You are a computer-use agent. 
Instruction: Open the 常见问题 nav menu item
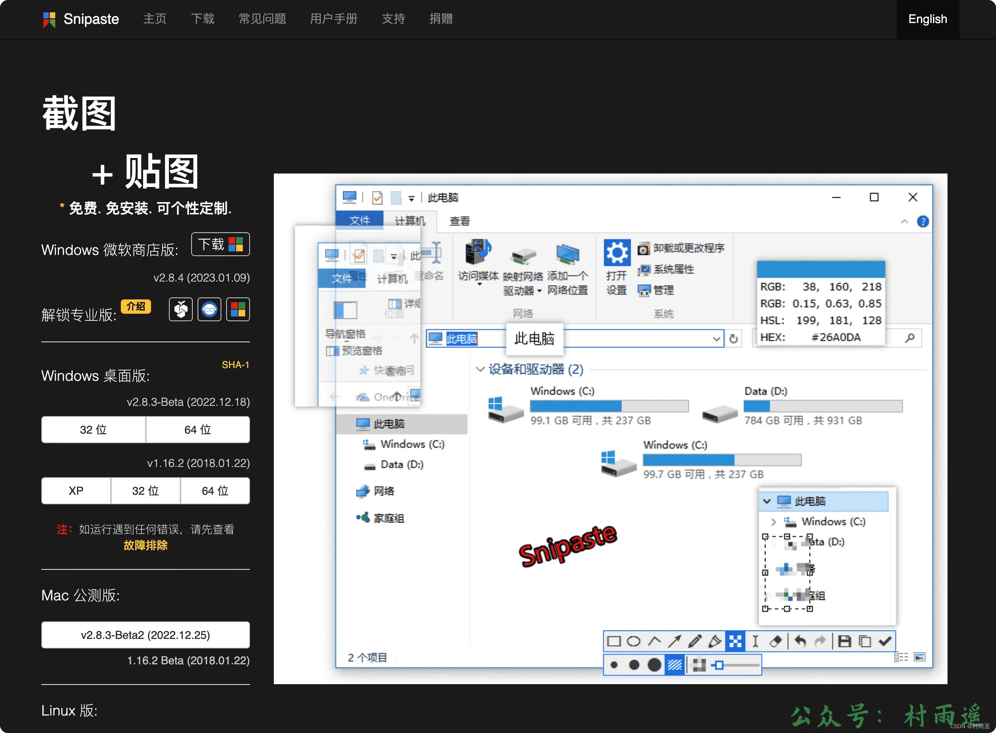pos(262,19)
